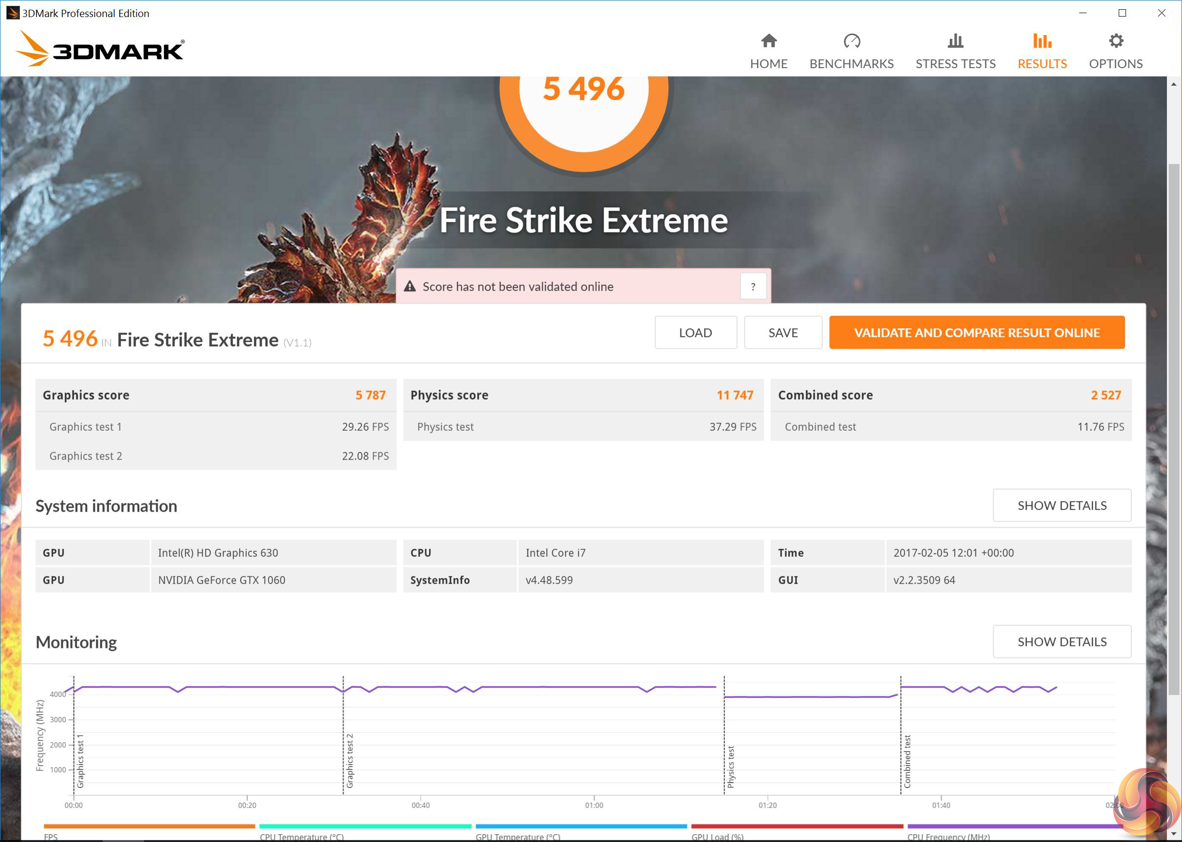Click the Stress Tests bar chart icon
The height and width of the screenshot is (842, 1182).
[x=955, y=40]
